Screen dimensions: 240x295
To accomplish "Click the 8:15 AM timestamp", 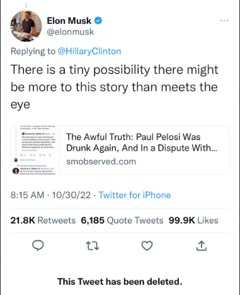I will [x=27, y=195].
